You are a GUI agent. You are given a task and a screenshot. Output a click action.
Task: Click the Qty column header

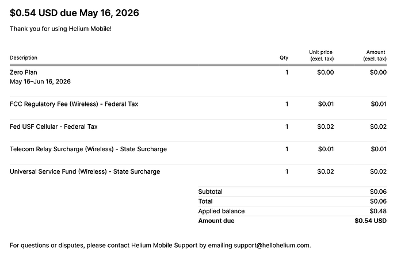284,57
